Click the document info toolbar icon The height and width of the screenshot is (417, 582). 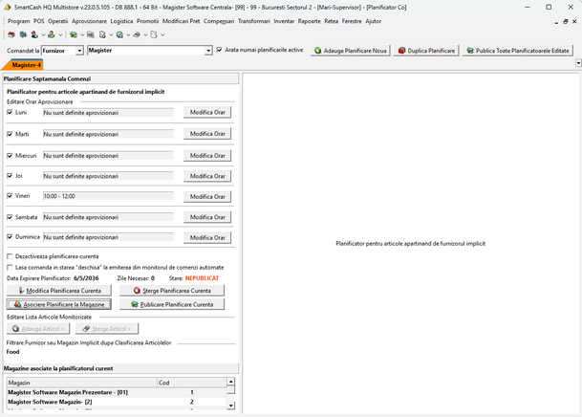(102, 34)
